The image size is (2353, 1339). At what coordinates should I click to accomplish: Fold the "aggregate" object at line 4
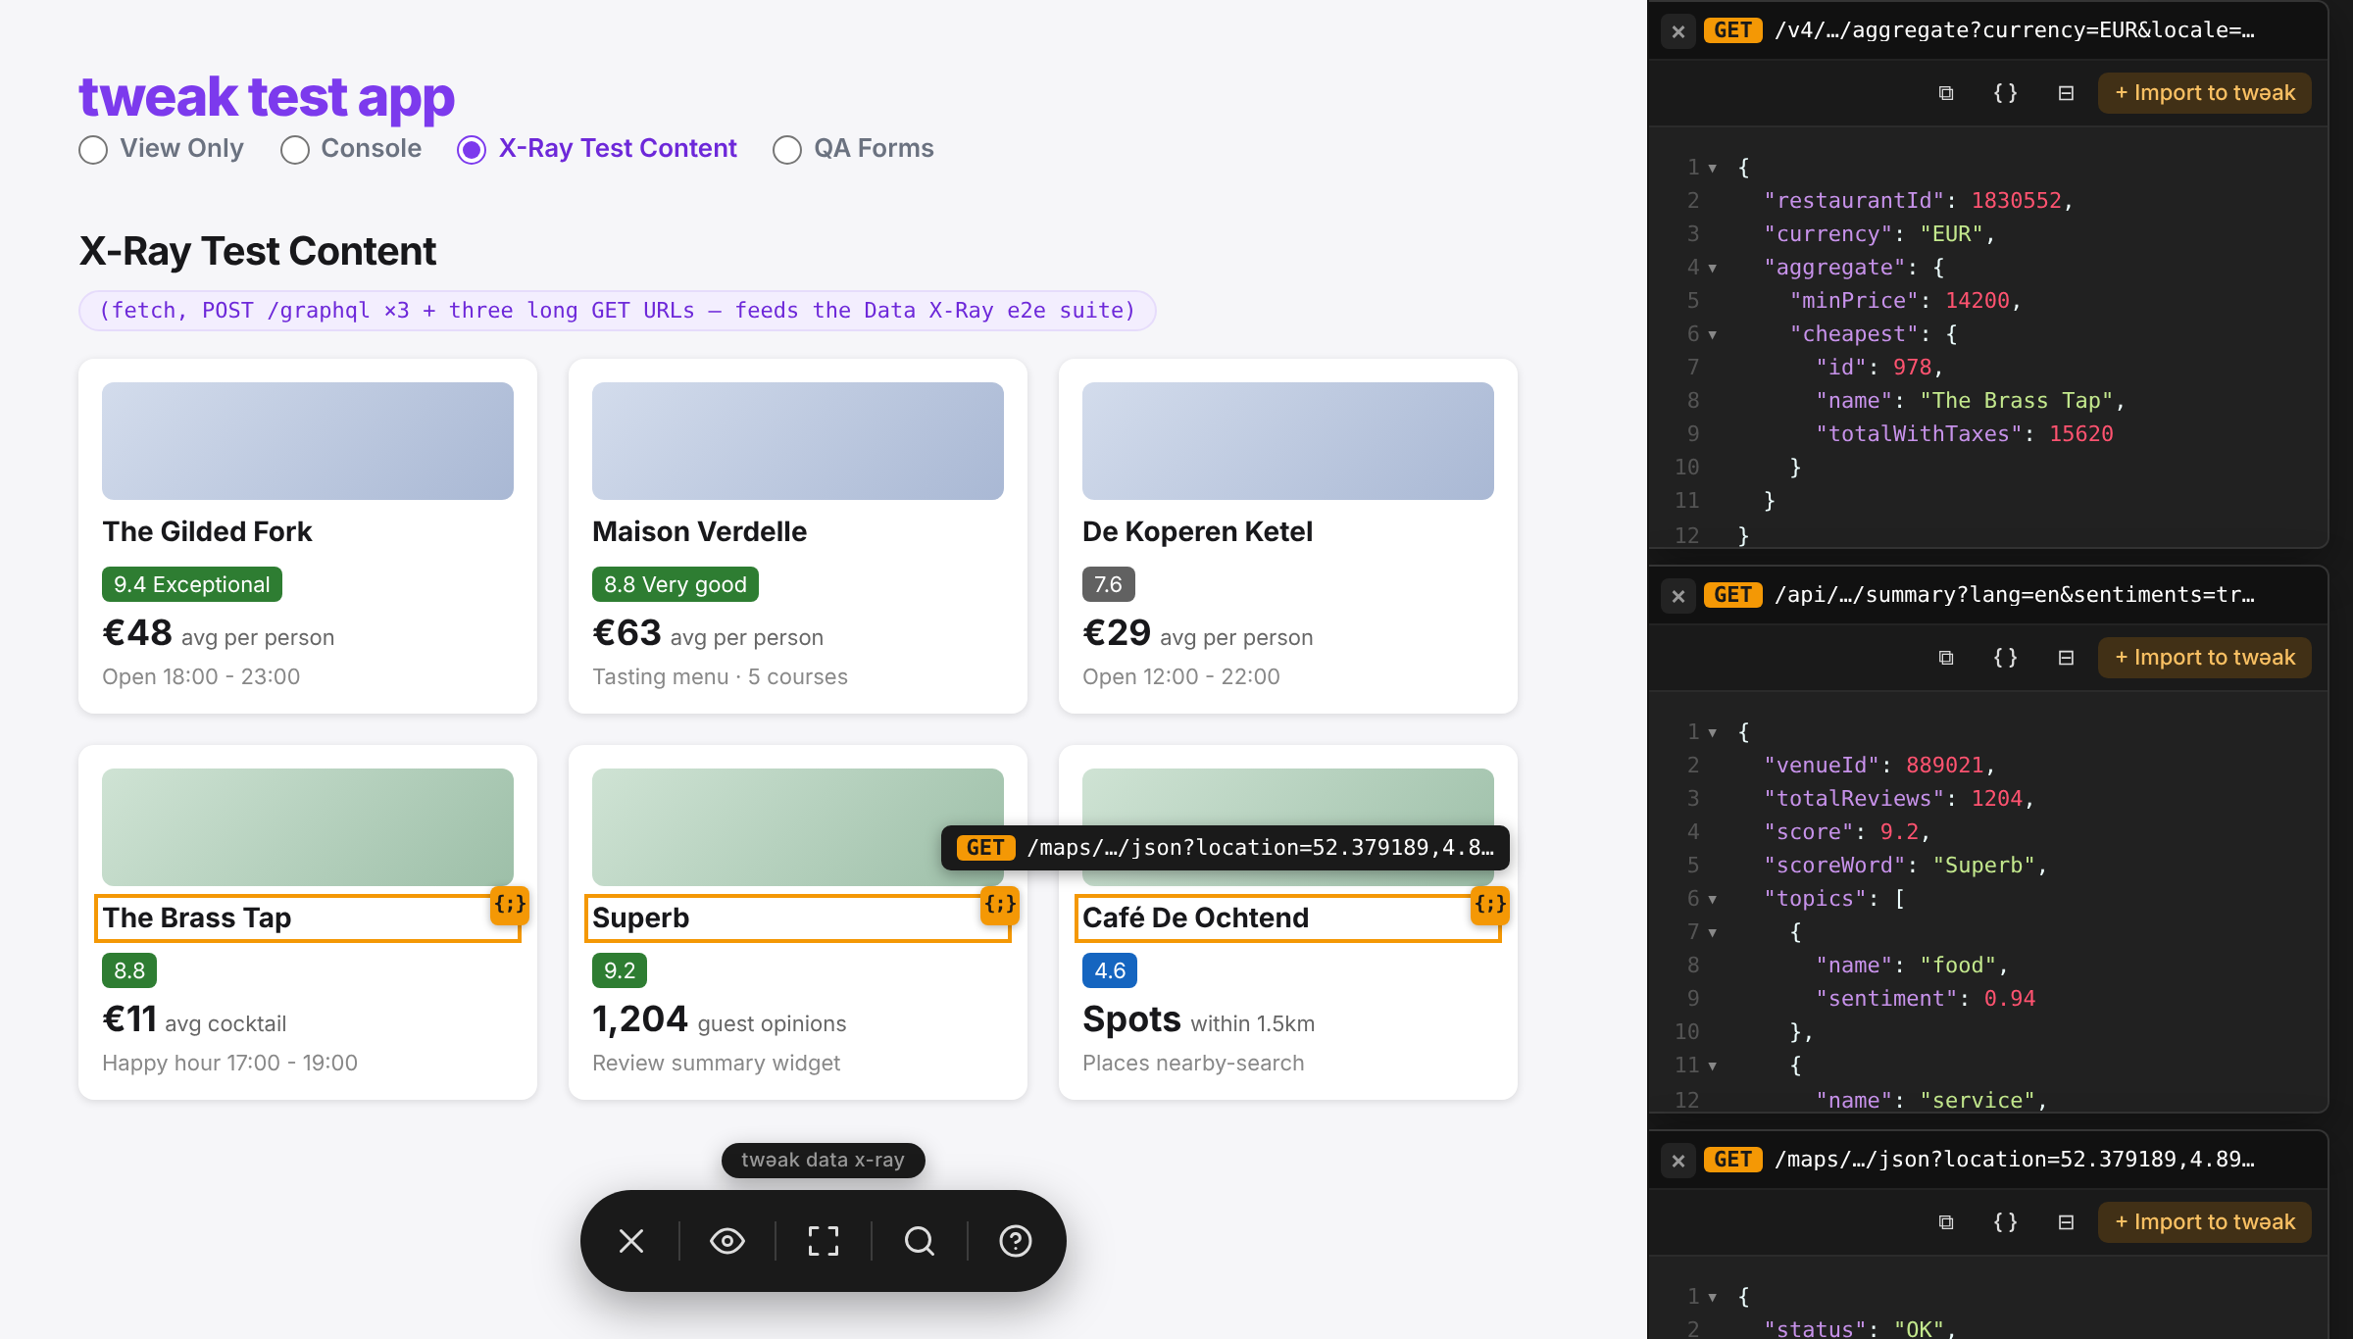(x=1713, y=269)
